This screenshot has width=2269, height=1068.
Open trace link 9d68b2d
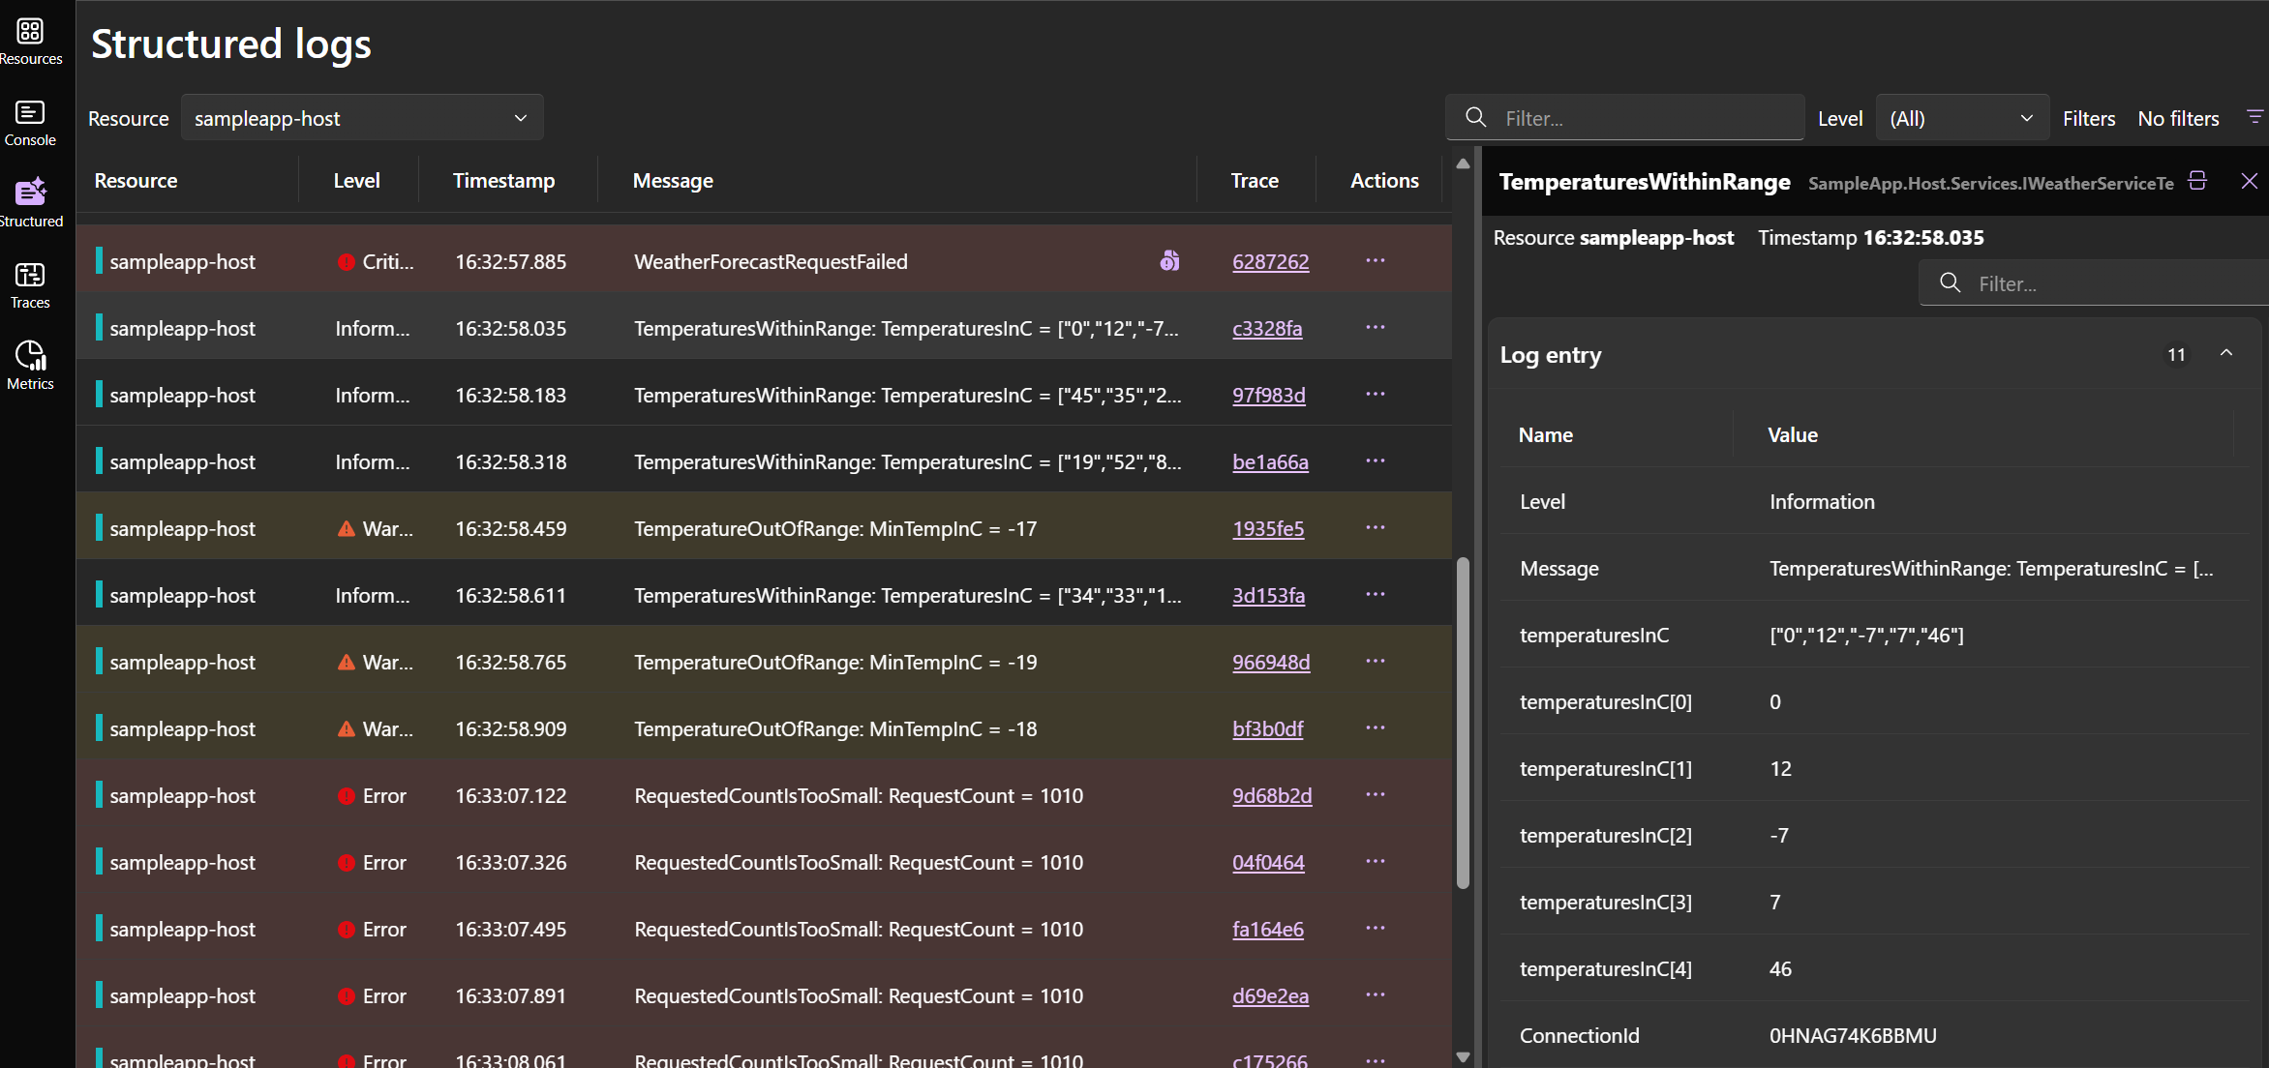pos(1272,795)
